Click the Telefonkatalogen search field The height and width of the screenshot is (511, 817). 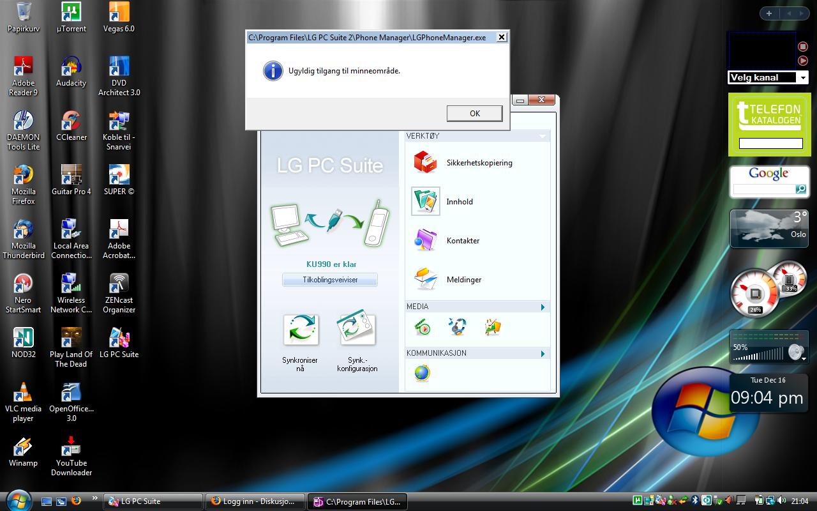coord(770,143)
